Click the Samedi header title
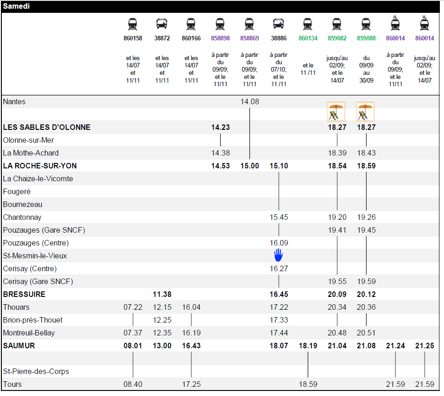Viewport: 444px width, 396px height. point(16,6)
